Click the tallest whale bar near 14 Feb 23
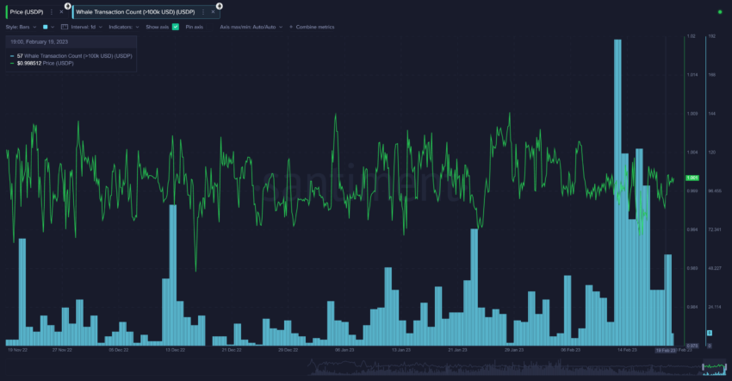The image size is (732, 381). 617,192
